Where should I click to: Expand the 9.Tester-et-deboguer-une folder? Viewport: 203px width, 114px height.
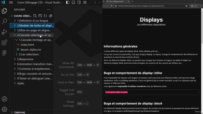(32, 79)
